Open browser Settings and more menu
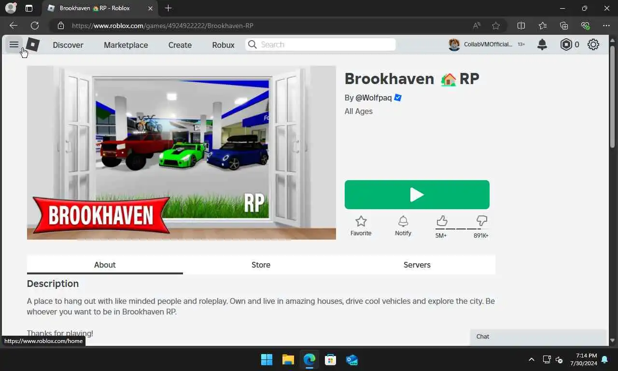 [x=606, y=26]
